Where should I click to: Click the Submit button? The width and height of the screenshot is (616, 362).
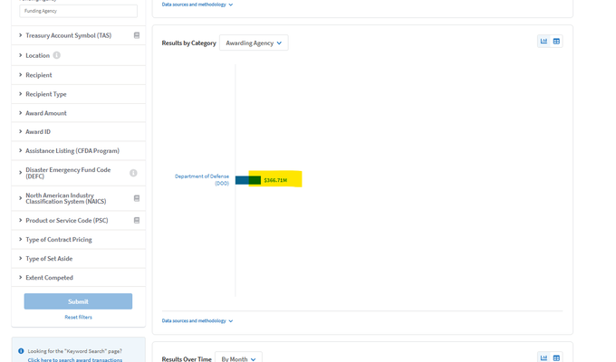point(78,301)
